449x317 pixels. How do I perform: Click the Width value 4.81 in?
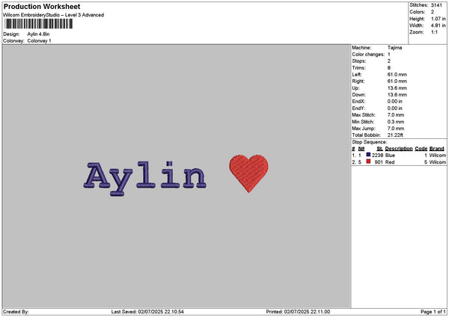[438, 25]
